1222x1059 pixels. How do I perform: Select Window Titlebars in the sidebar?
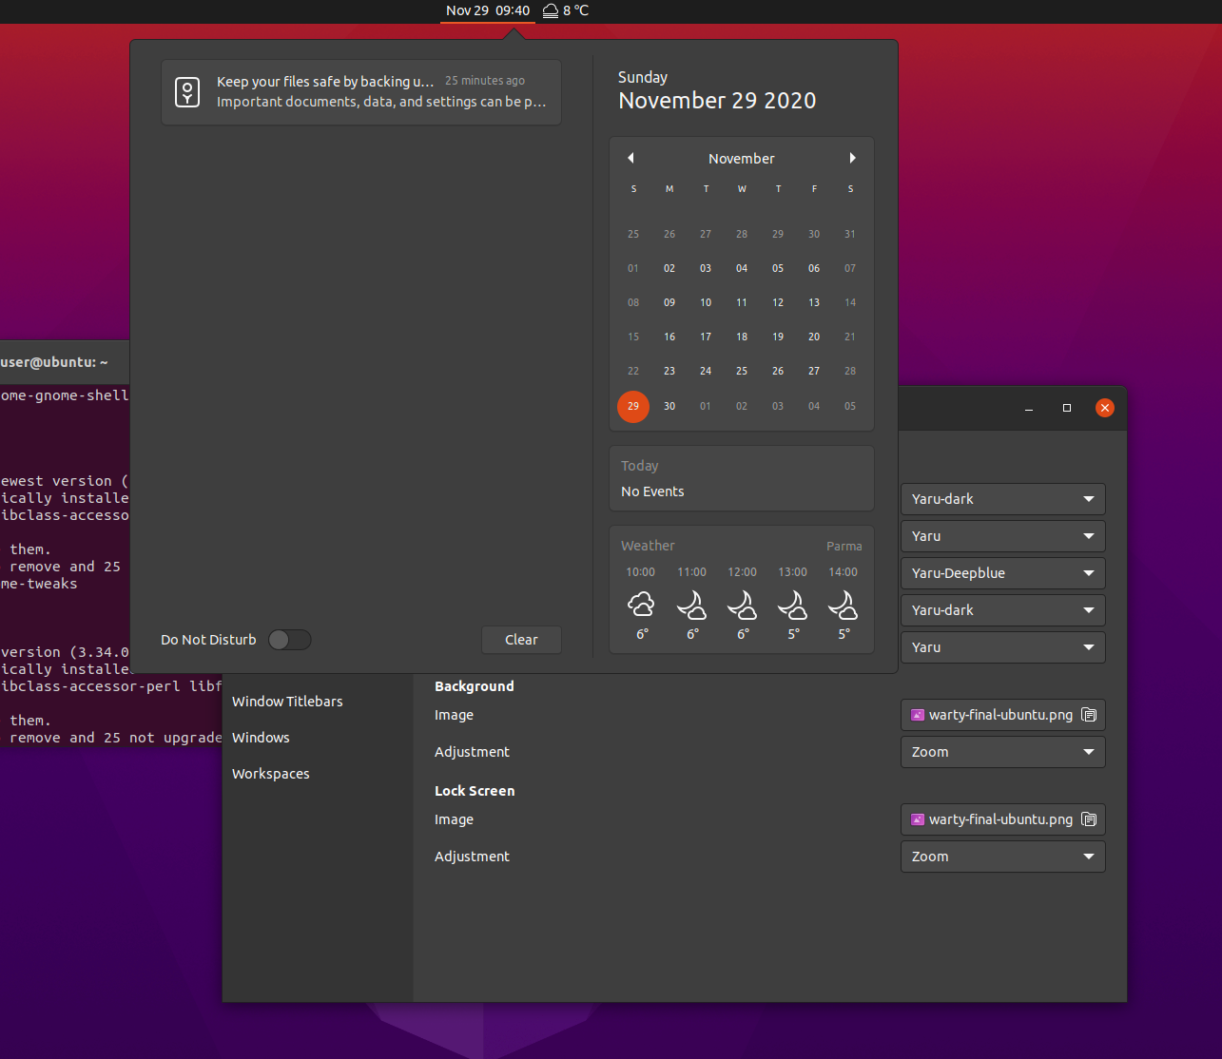(x=287, y=702)
